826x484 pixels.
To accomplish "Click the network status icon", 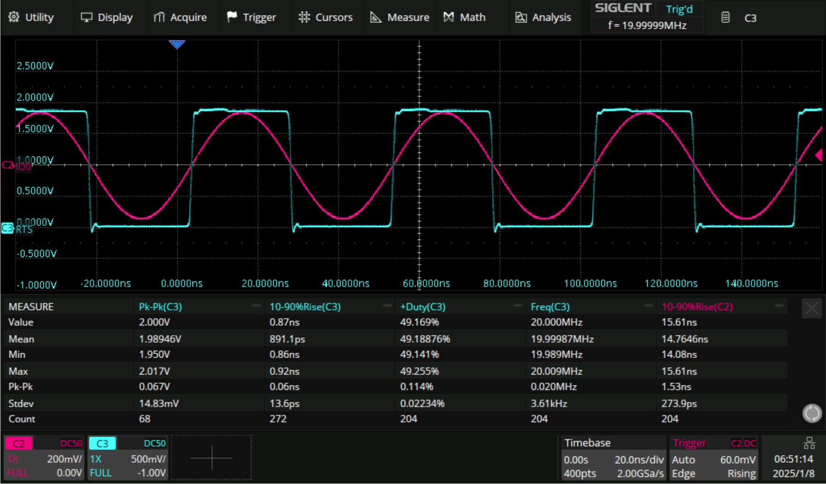I will tap(809, 443).
